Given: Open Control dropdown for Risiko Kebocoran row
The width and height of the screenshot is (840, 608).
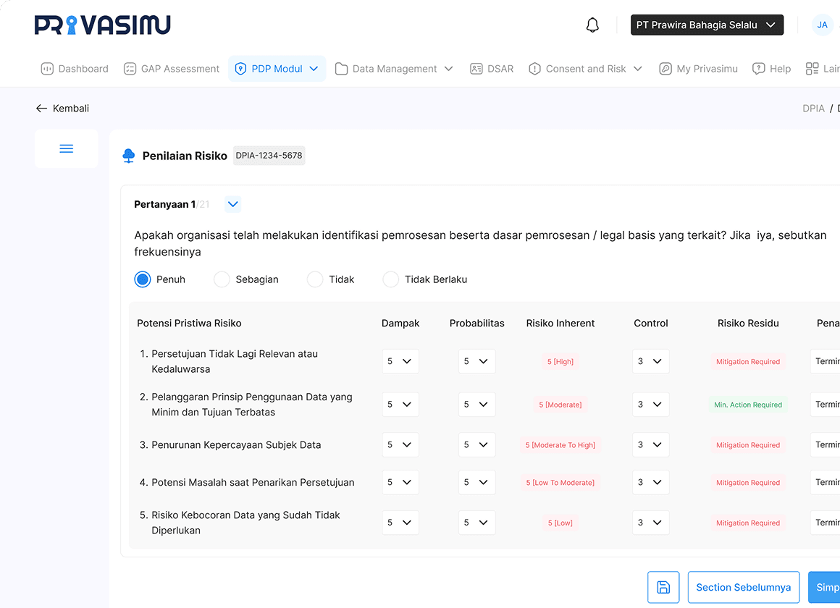Looking at the screenshot, I should click(650, 523).
